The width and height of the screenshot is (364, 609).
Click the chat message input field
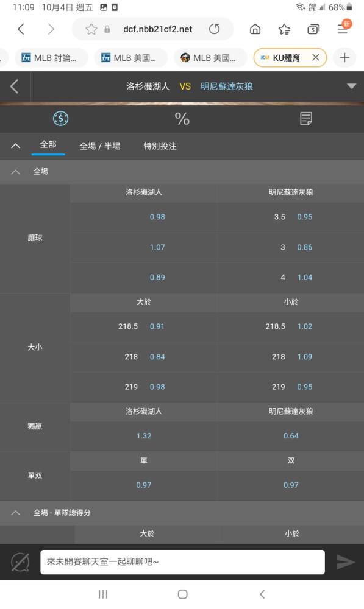point(182,561)
